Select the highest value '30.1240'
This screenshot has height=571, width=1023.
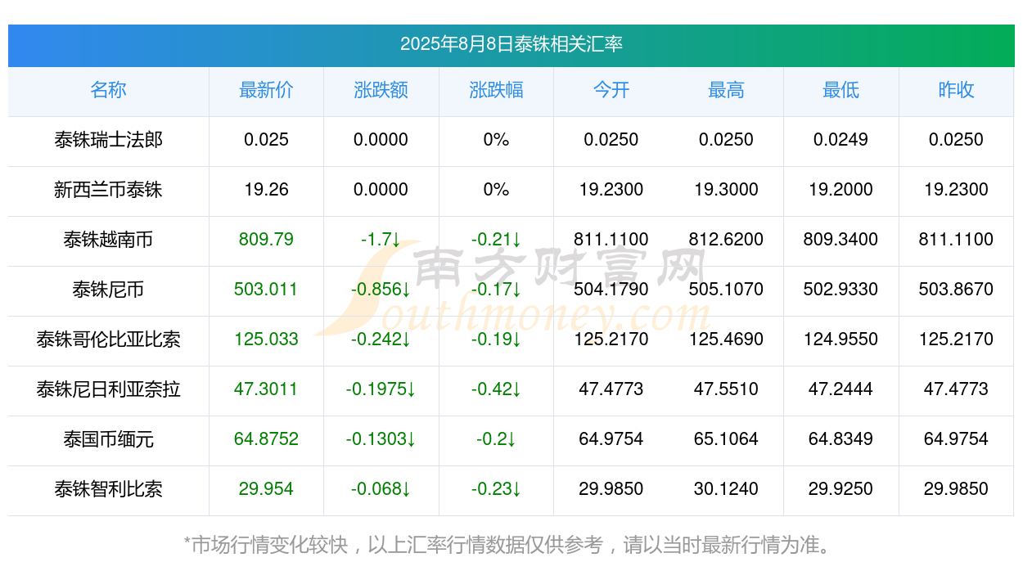click(x=726, y=489)
